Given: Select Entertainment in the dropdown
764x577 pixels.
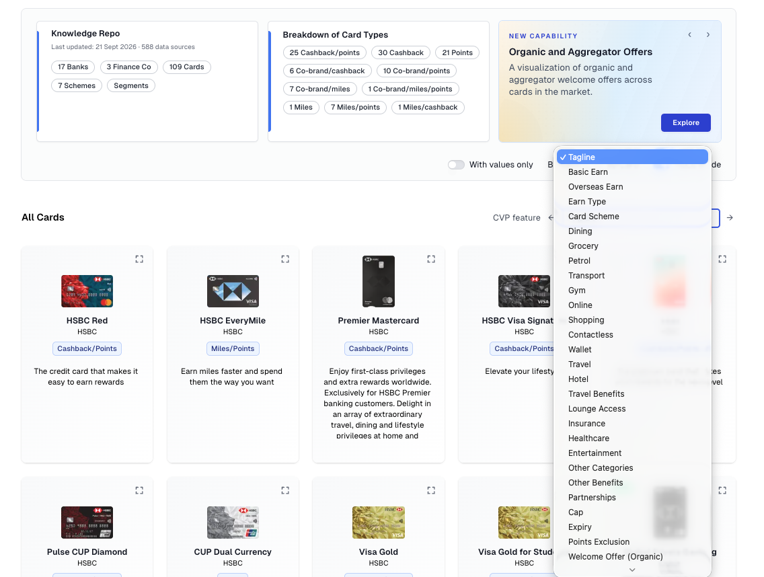Looking at the screenshot, I should tap(632, 453).
